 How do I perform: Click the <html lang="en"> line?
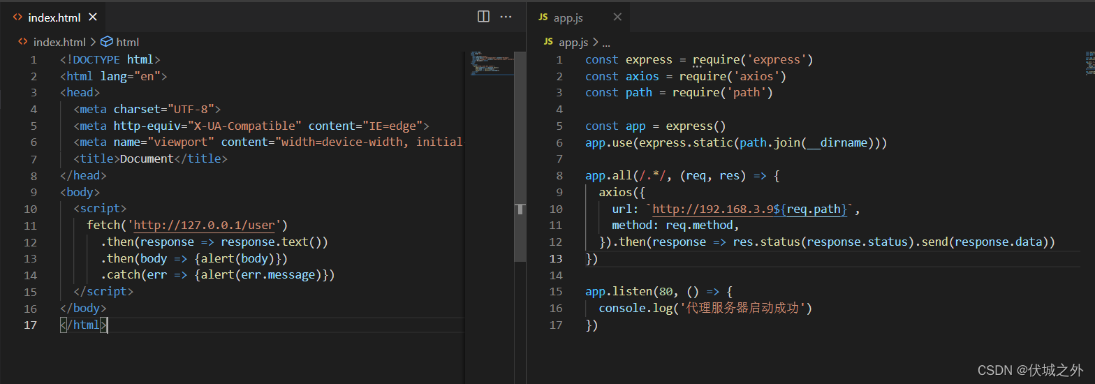[x=113, y=77]
